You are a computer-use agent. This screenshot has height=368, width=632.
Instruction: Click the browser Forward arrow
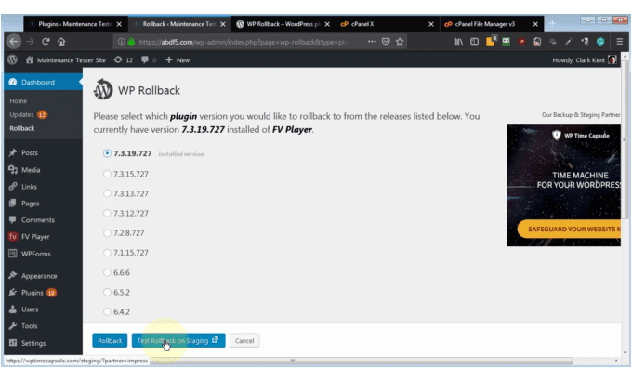(x=30, y=41)
